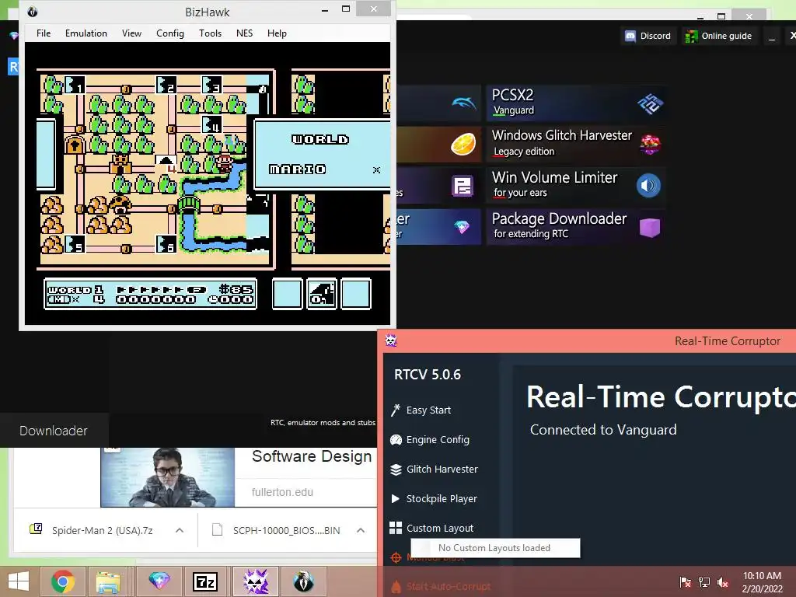
Task: Click the Glitch Harvester layers icon
Action: (396, 469)
